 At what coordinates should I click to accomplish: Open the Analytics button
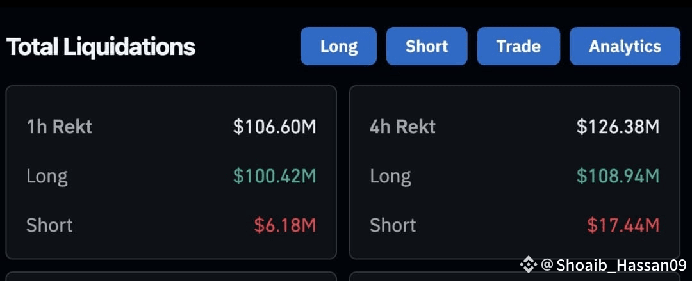[625, 46]
